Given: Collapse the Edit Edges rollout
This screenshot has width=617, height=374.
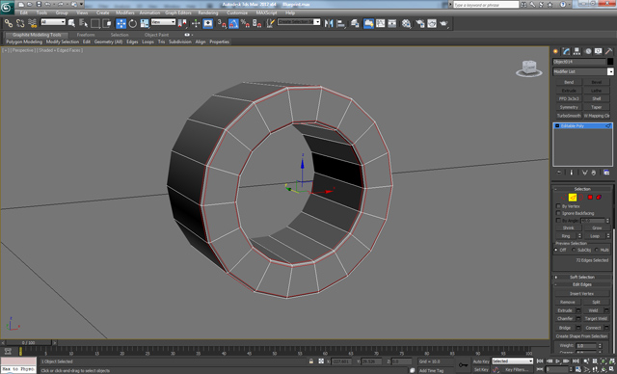Looking at the screenshot, I should point(582,284).
